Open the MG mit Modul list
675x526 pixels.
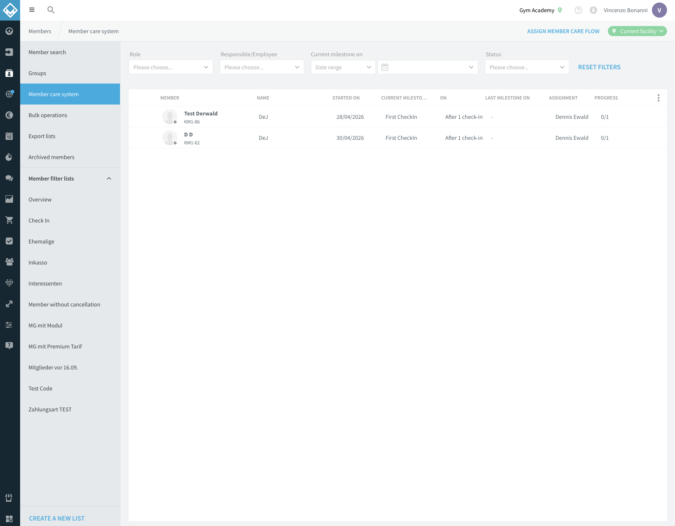pos(70,325)
